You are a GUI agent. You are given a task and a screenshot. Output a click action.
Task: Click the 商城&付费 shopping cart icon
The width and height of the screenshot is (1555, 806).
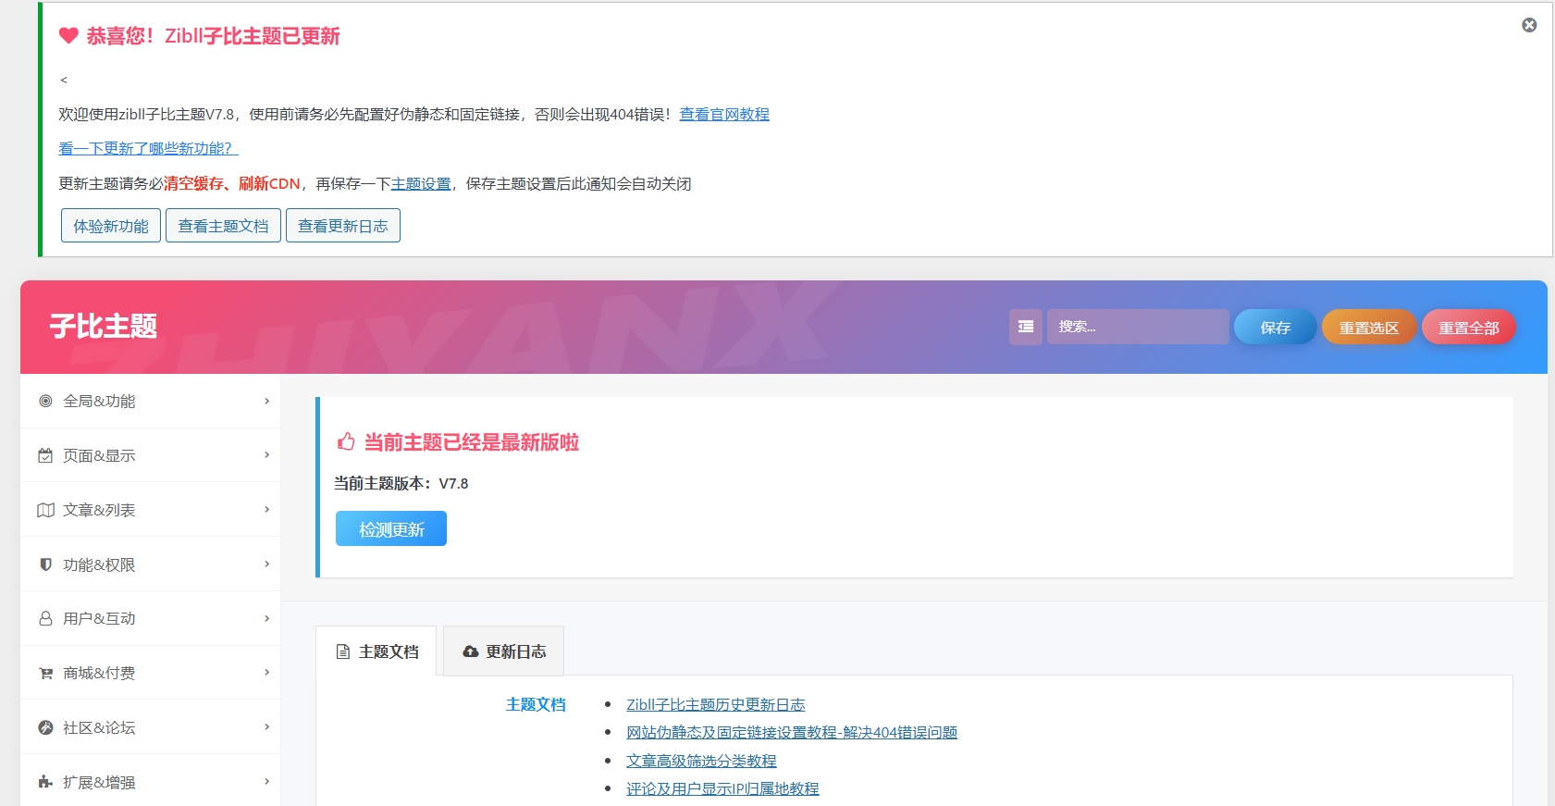45,673
